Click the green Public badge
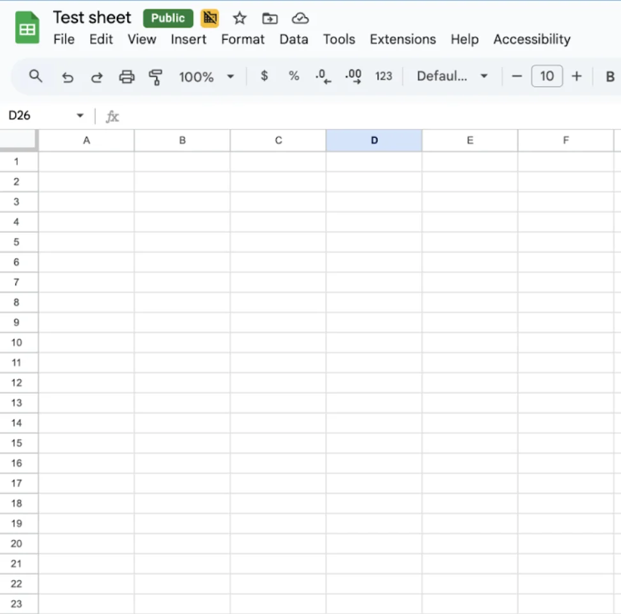The width and height of the screenshot is (621, 614). (168, 19)
